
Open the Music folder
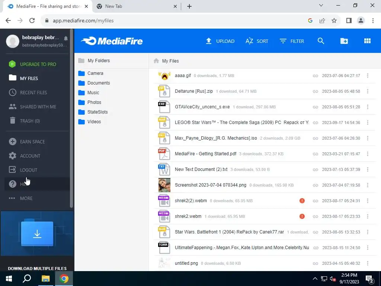(x=89, y=93)
